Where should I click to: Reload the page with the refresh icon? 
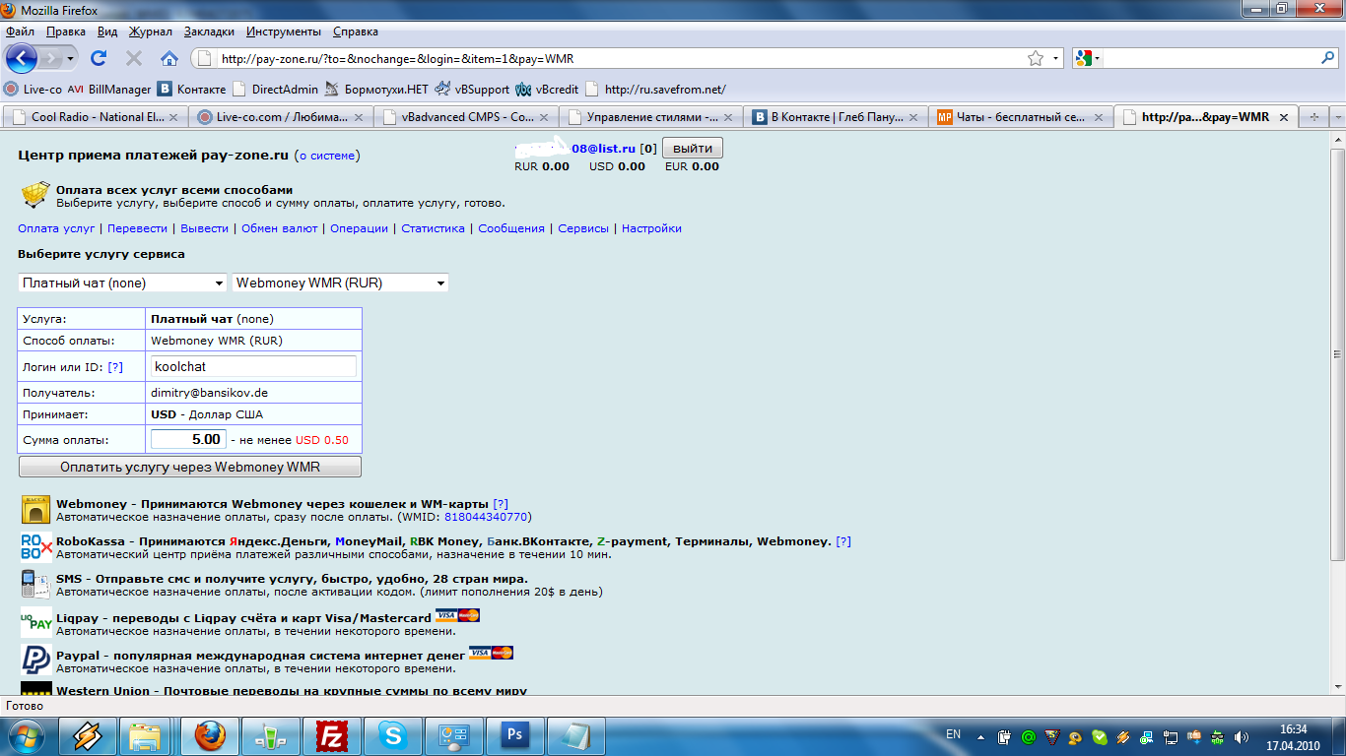tap(99, 58)
